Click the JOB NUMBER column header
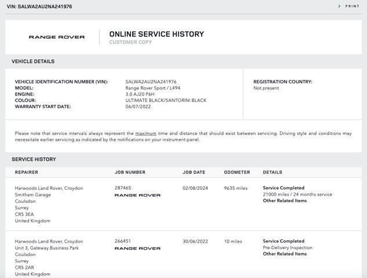Image resolution: width=367 pixels, height=278 pixels. (130, 173)
